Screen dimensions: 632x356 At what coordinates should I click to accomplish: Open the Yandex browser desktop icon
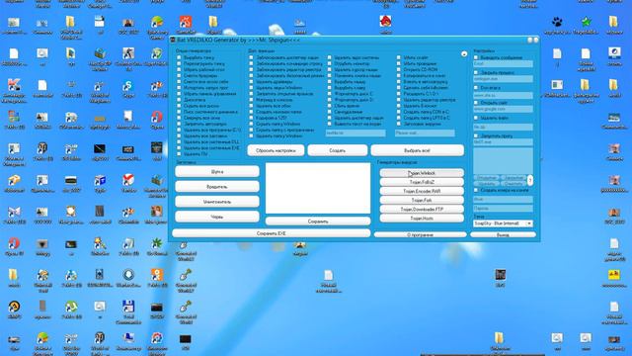point(128,180)
